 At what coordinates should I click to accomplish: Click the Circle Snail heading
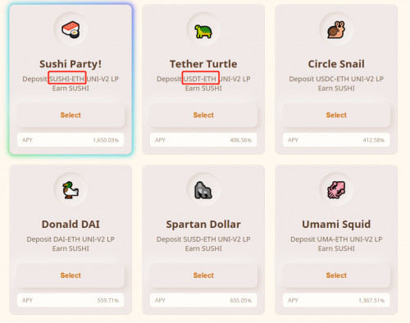click(336, 64)
